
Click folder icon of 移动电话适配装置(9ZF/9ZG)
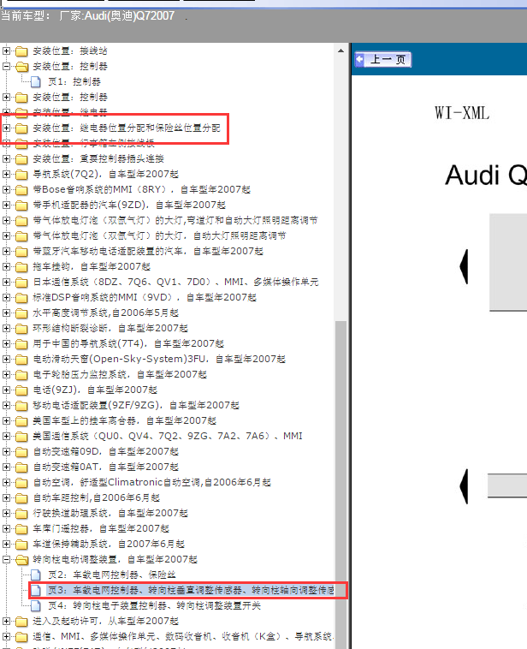pyautogui.click(x=21, y=406)
